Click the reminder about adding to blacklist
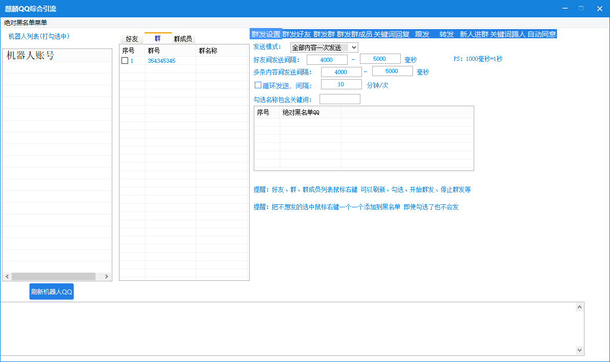The height and width of the screenshot is (362, 610). [356, 207]
